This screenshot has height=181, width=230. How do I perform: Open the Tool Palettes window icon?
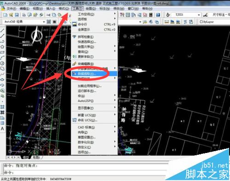tap(134, 15)
